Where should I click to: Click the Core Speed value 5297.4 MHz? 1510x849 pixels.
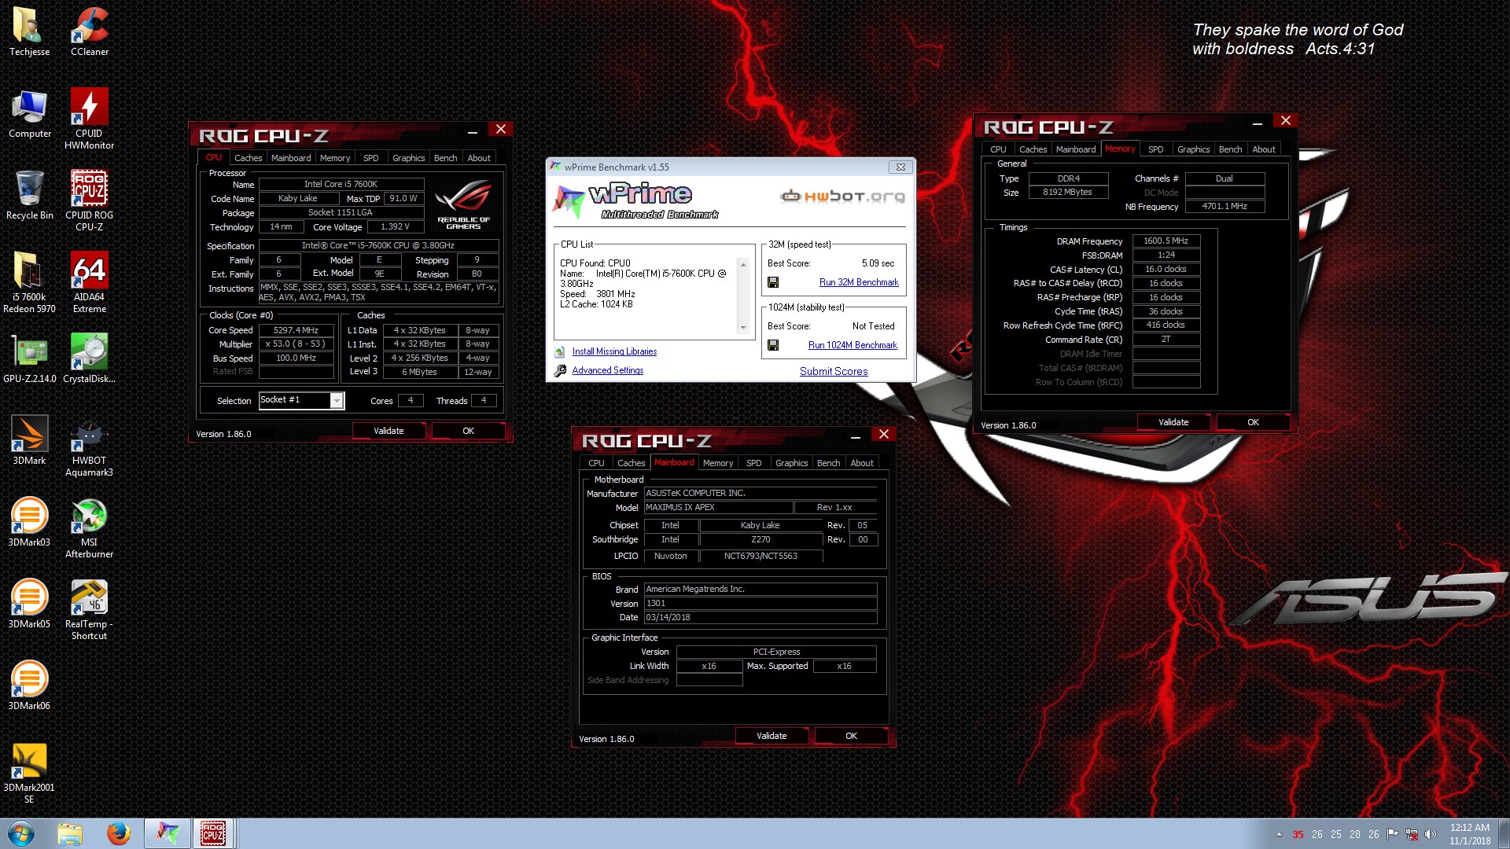[296, 330]
